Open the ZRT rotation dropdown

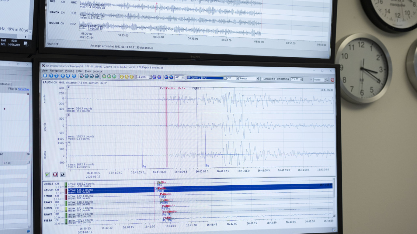pyautogui.click(x=232, y=78)
